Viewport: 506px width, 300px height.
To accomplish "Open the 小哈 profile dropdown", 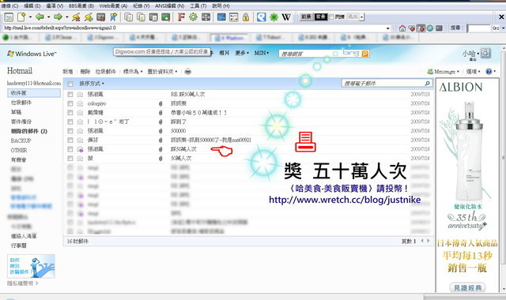I will [470, 54].
